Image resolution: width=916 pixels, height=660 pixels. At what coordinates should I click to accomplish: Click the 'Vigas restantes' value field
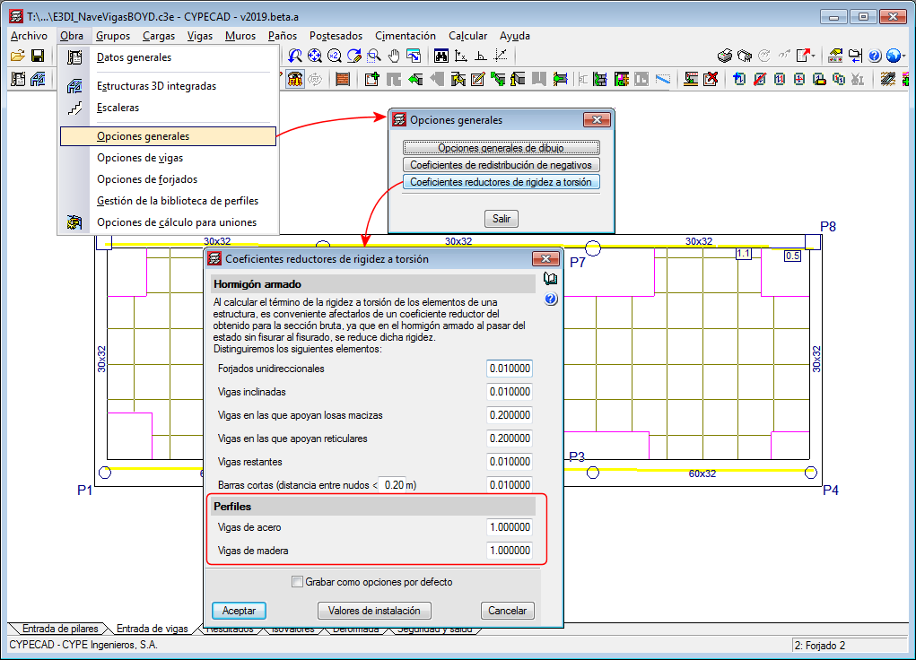[510, 462]
